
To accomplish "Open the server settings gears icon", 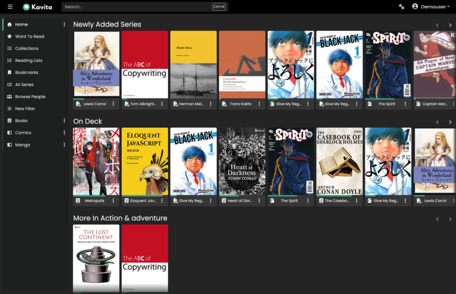I will coord(402,7).
